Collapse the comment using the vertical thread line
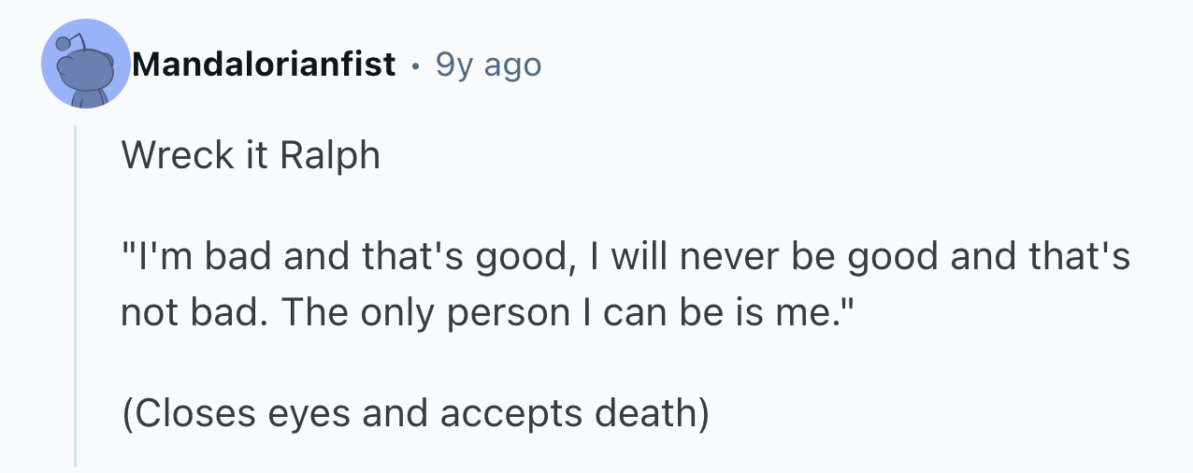The height and width of the screenshot is (473, 1193). coord(76,294)
